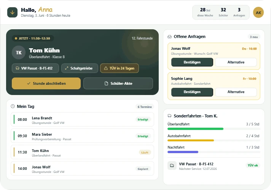
Task: Open the 32 Schüler stat
Action: coord(223,12)
